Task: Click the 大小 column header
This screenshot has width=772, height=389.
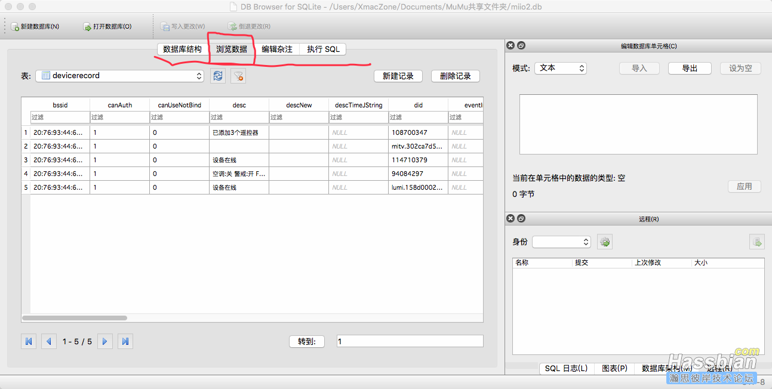Action: (x=728, y=263)
